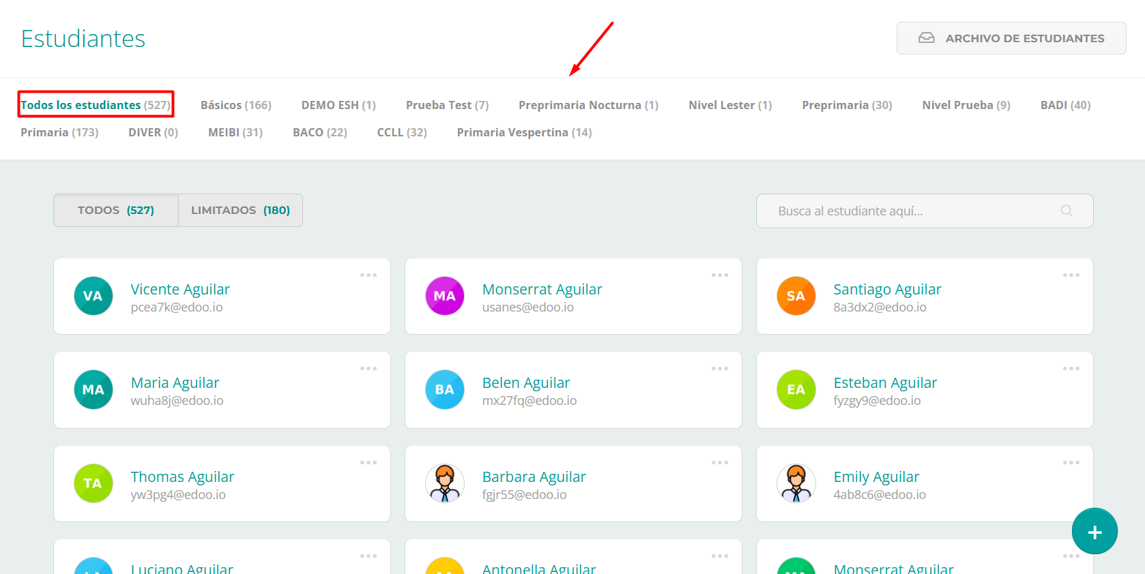The image size is (1145, 574).
Task: Switch to DEMO ESH (1) tab
Action: [338, 105]
